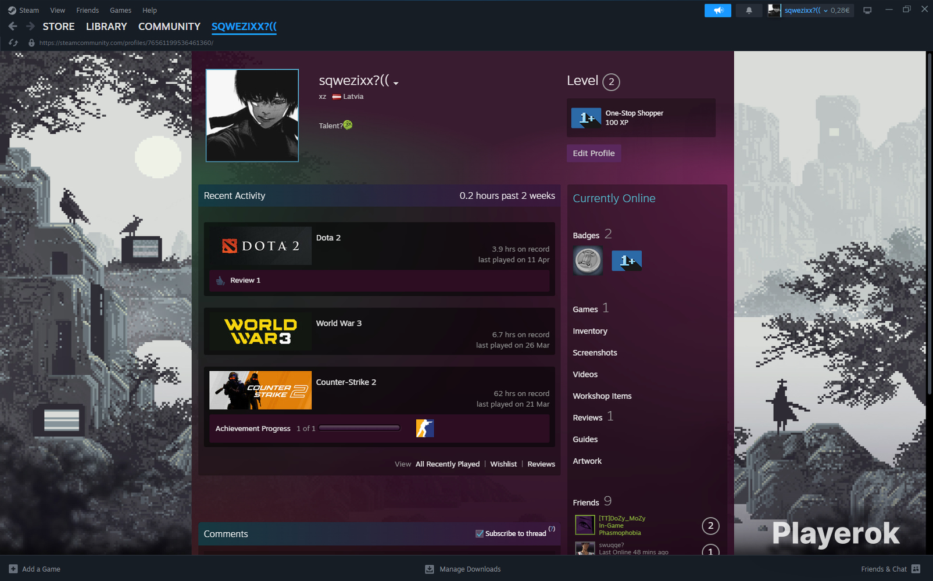
Task: Click the thumbs-up icon beside Review 1
Action: point(220,281)
